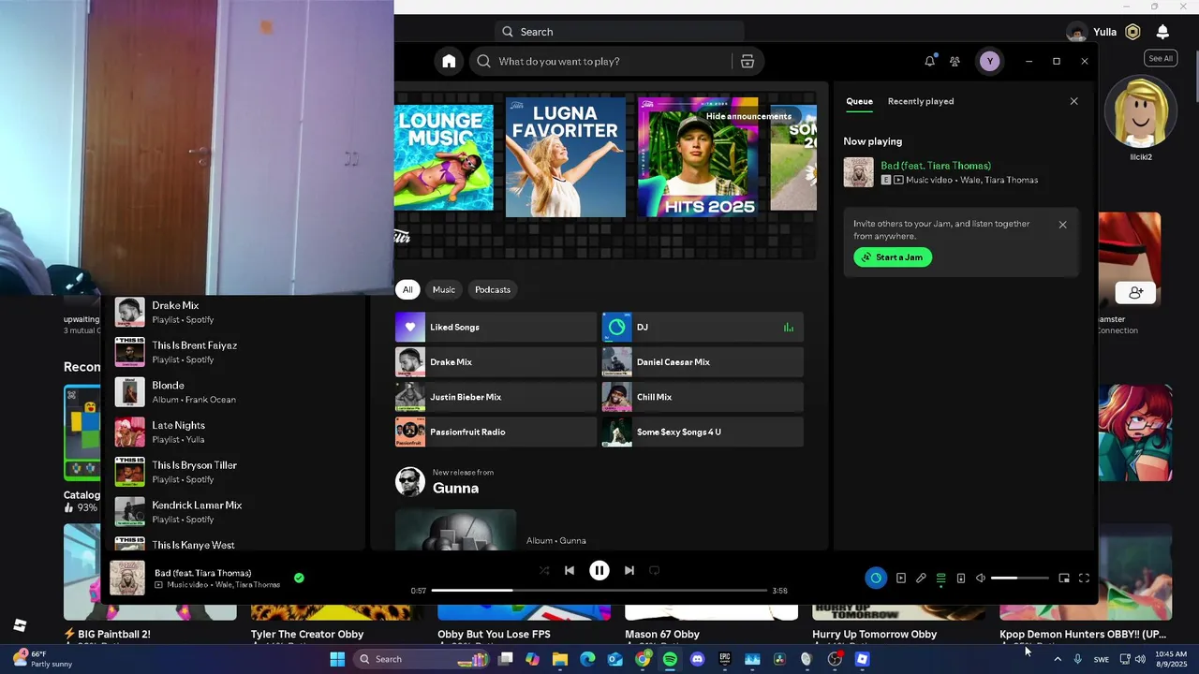Screen dimensions: 1199x674
Task: Switch to the Recently played tab
Action: click(x=921, y=101)
